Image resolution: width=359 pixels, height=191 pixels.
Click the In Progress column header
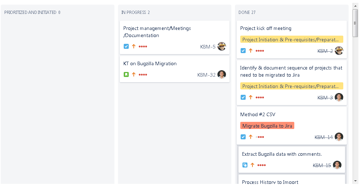pyautogui.click(x=136, y=12)
